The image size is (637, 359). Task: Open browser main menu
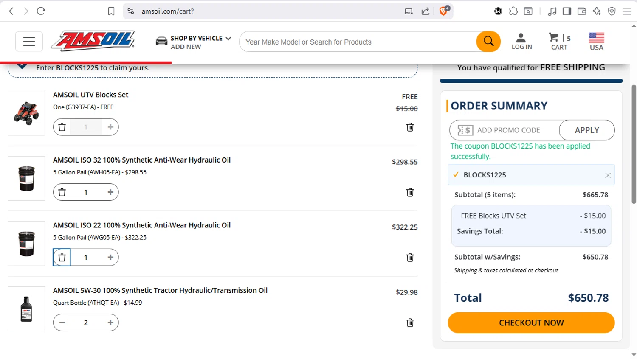click(x=627, y=11)
